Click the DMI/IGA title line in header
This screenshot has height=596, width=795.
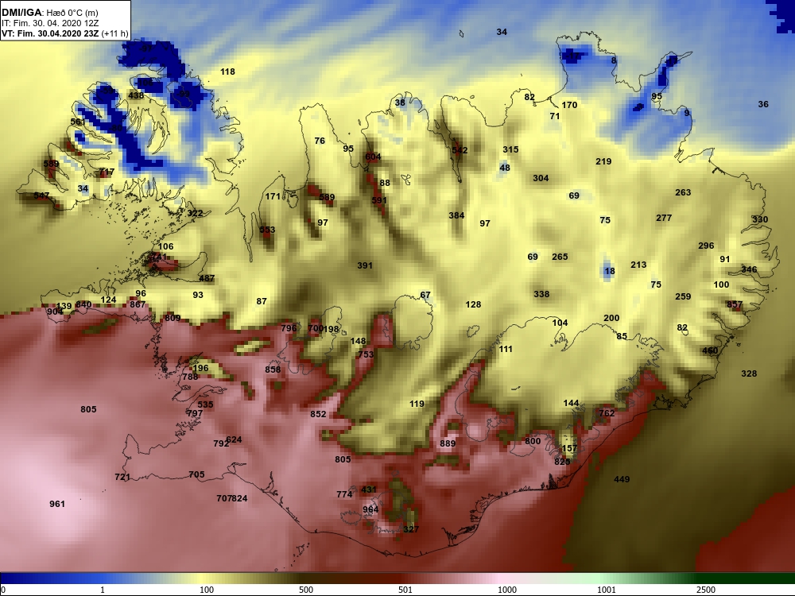coord(49,13)
